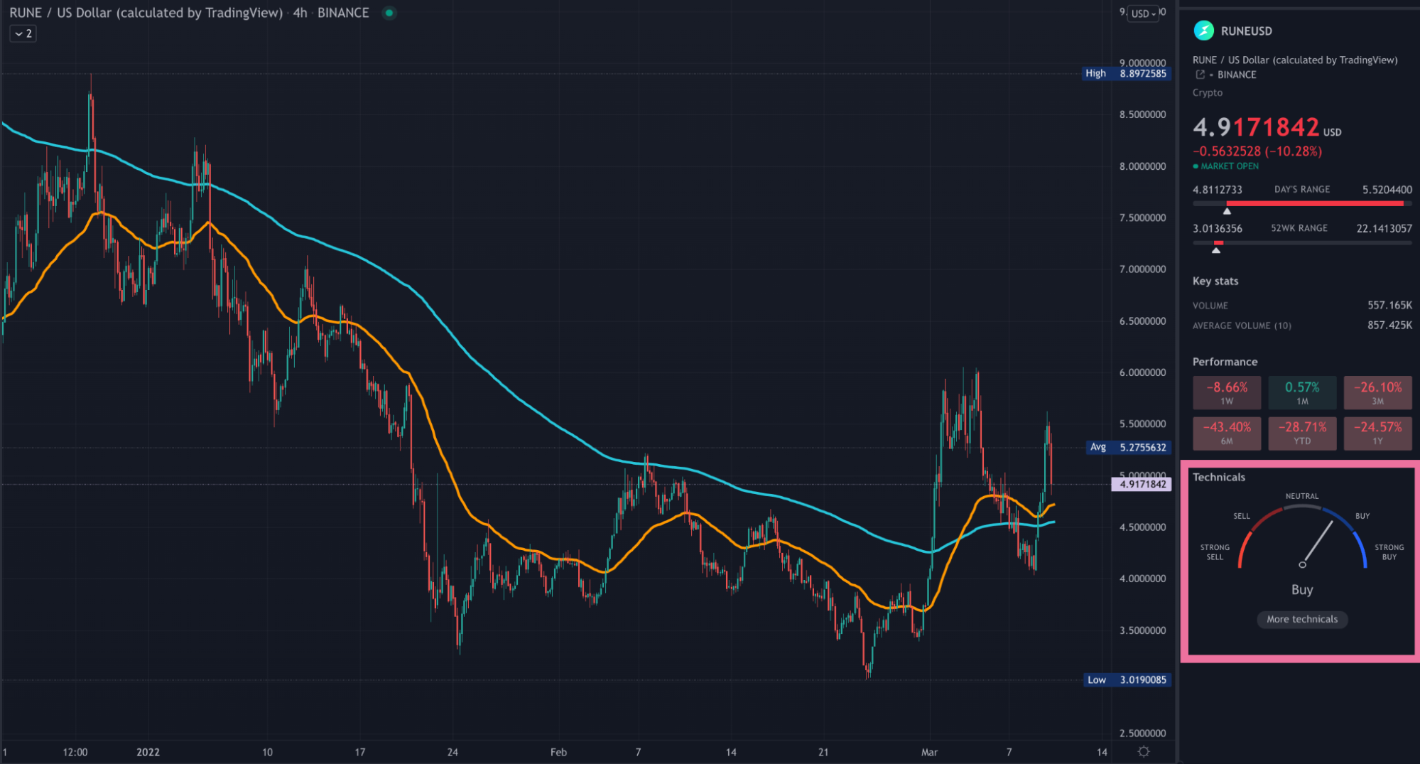Click the technicals gauge needle
The height and width of the screenshot is (764, 1420).
click(x=1317, y=543)
